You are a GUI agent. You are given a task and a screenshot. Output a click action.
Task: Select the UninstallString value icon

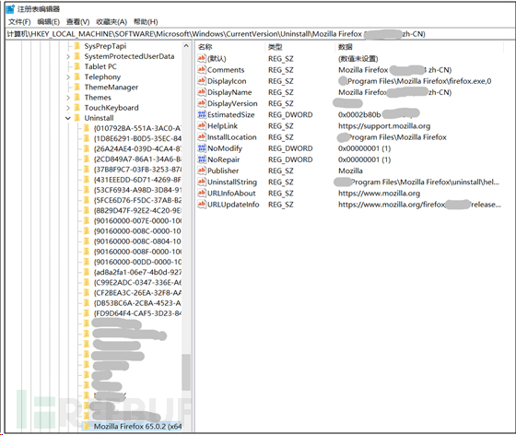(202, 182)
